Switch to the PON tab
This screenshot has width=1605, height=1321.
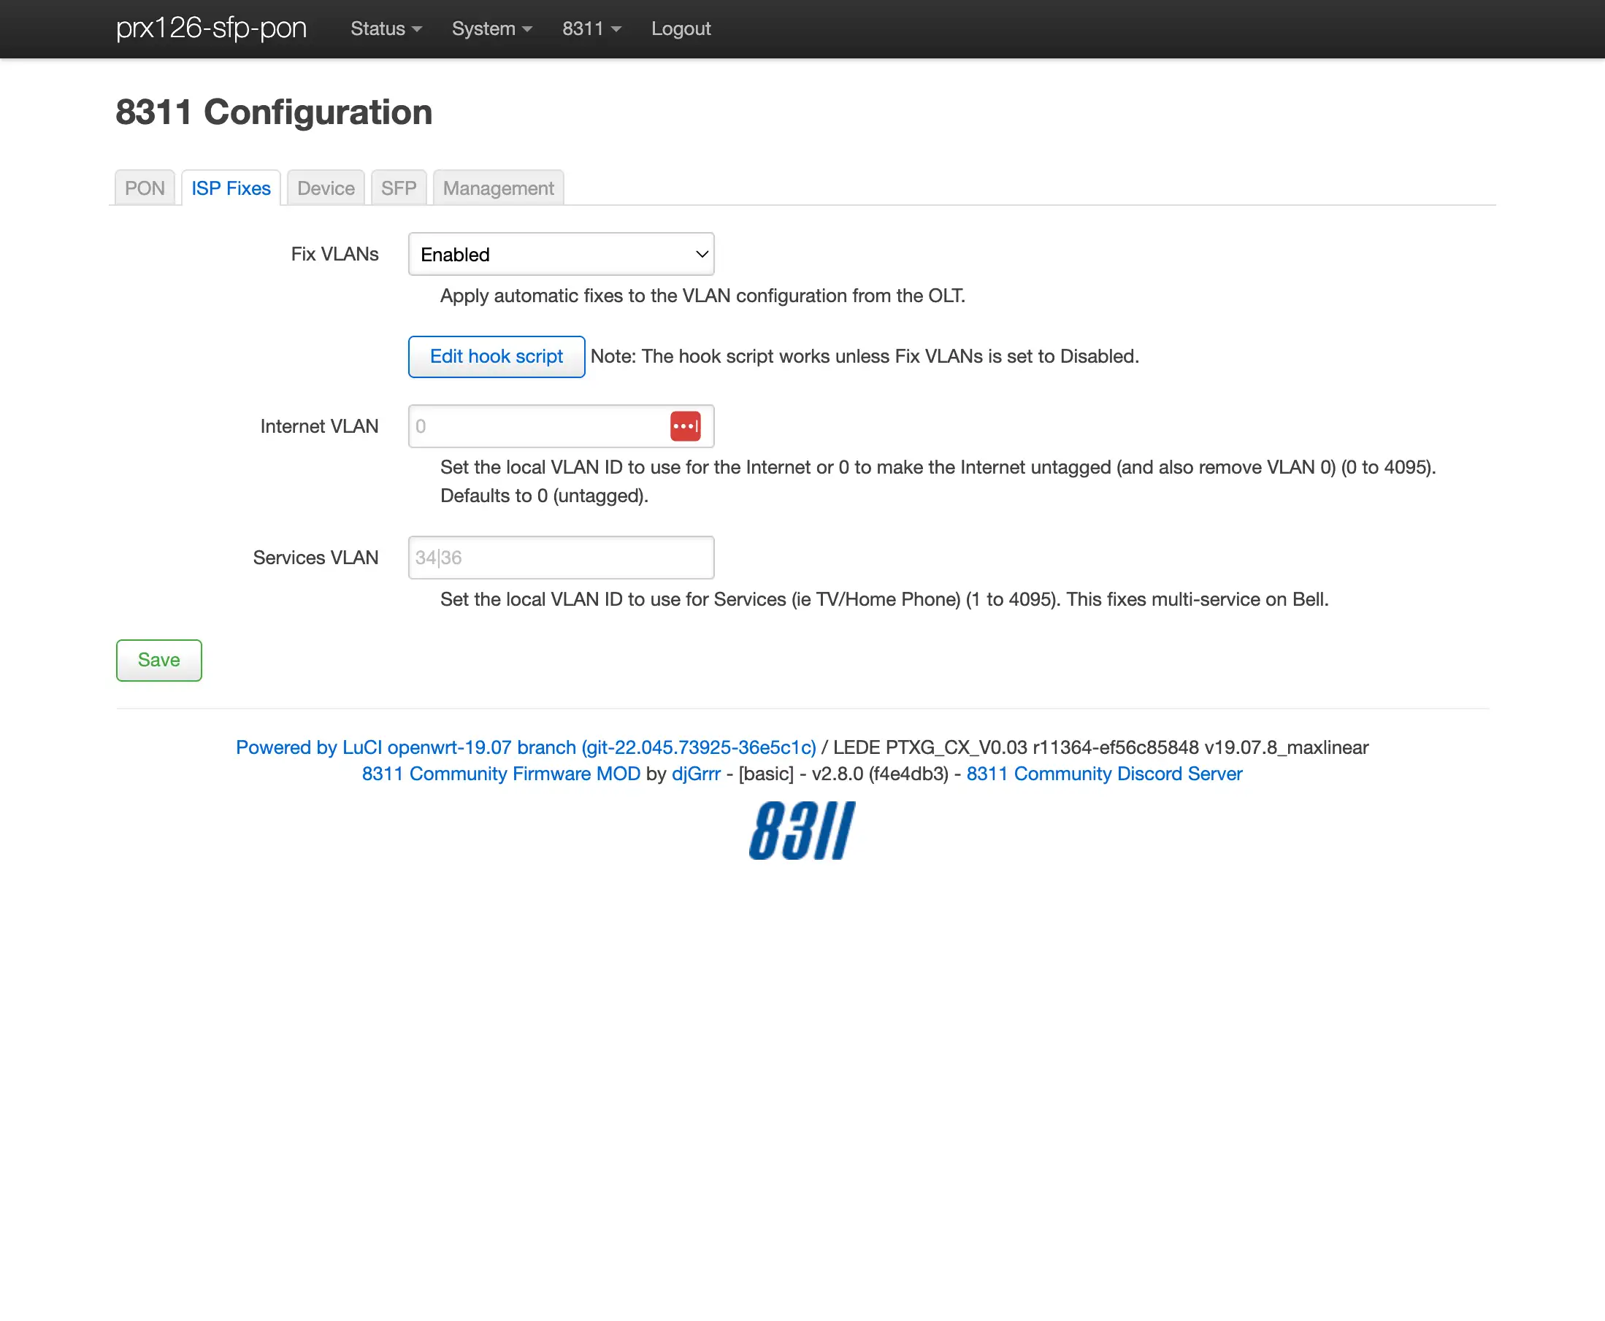tap(145, 188)
